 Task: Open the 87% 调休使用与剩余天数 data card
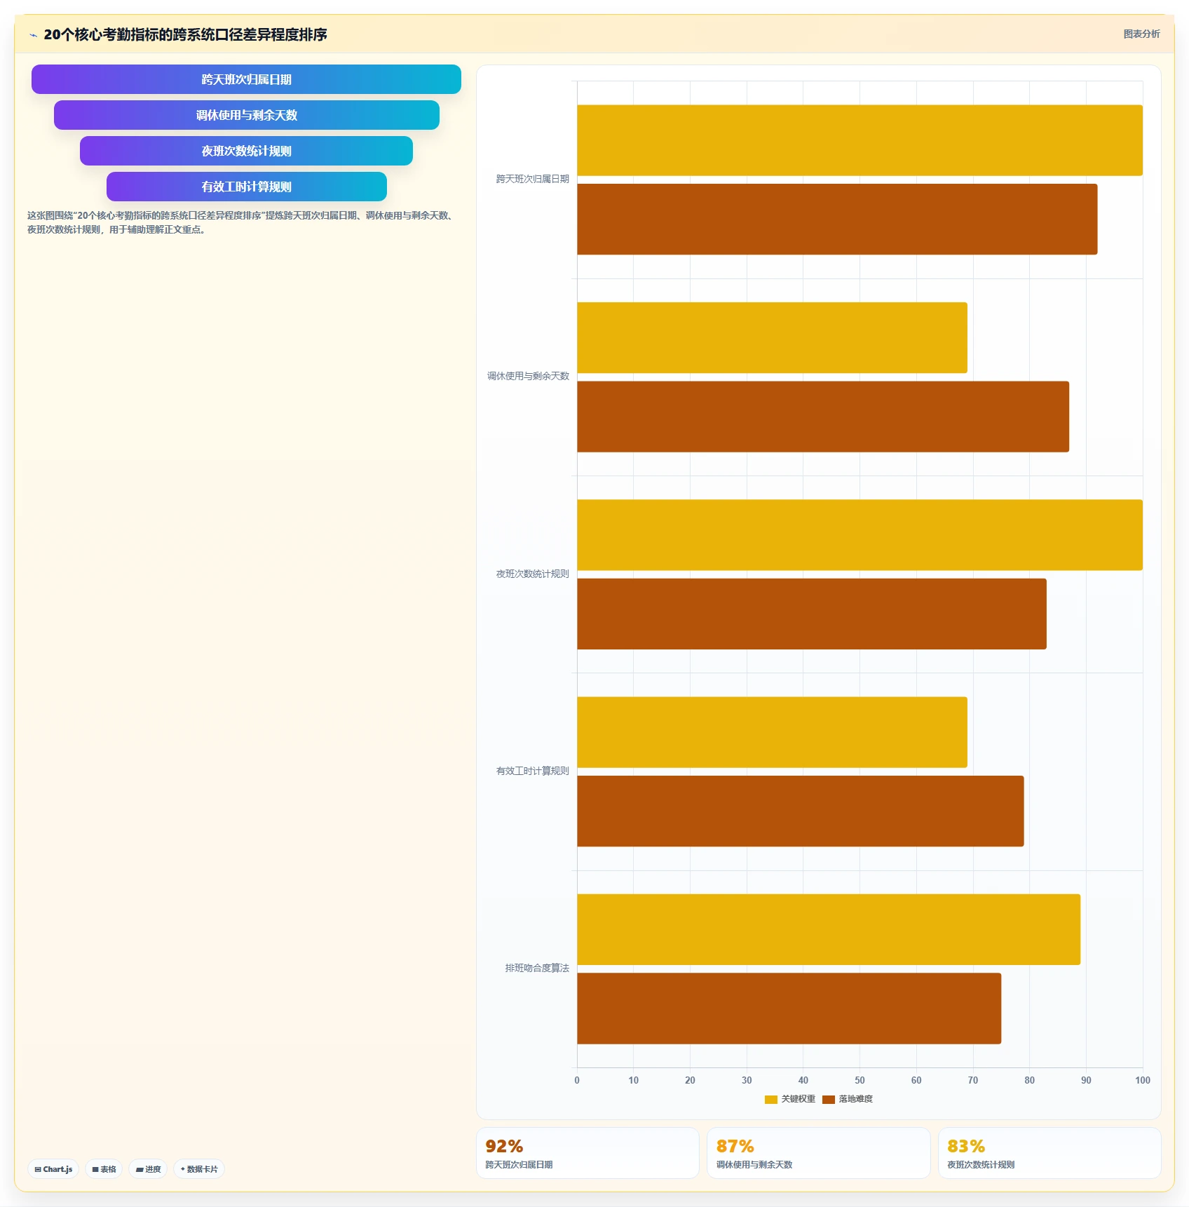[818, 1153]
